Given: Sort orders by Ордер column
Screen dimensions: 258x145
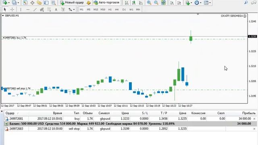Looking at the screenshot, I should pos(10,113).
